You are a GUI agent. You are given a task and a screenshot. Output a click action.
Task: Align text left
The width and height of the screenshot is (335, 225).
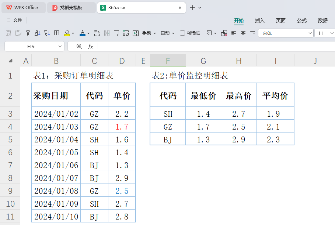[234, 33]
